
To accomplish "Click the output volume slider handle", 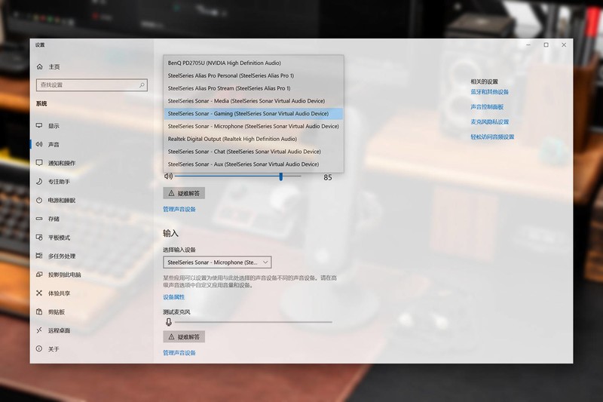I will click(280, 176).
